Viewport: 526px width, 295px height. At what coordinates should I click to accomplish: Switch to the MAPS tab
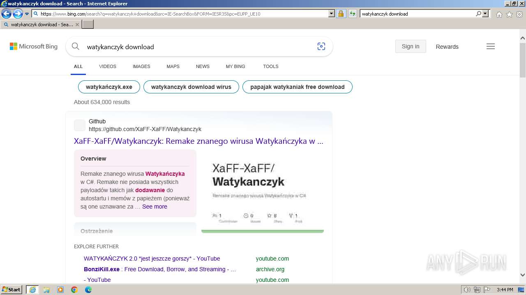click(x=173, y=66)
